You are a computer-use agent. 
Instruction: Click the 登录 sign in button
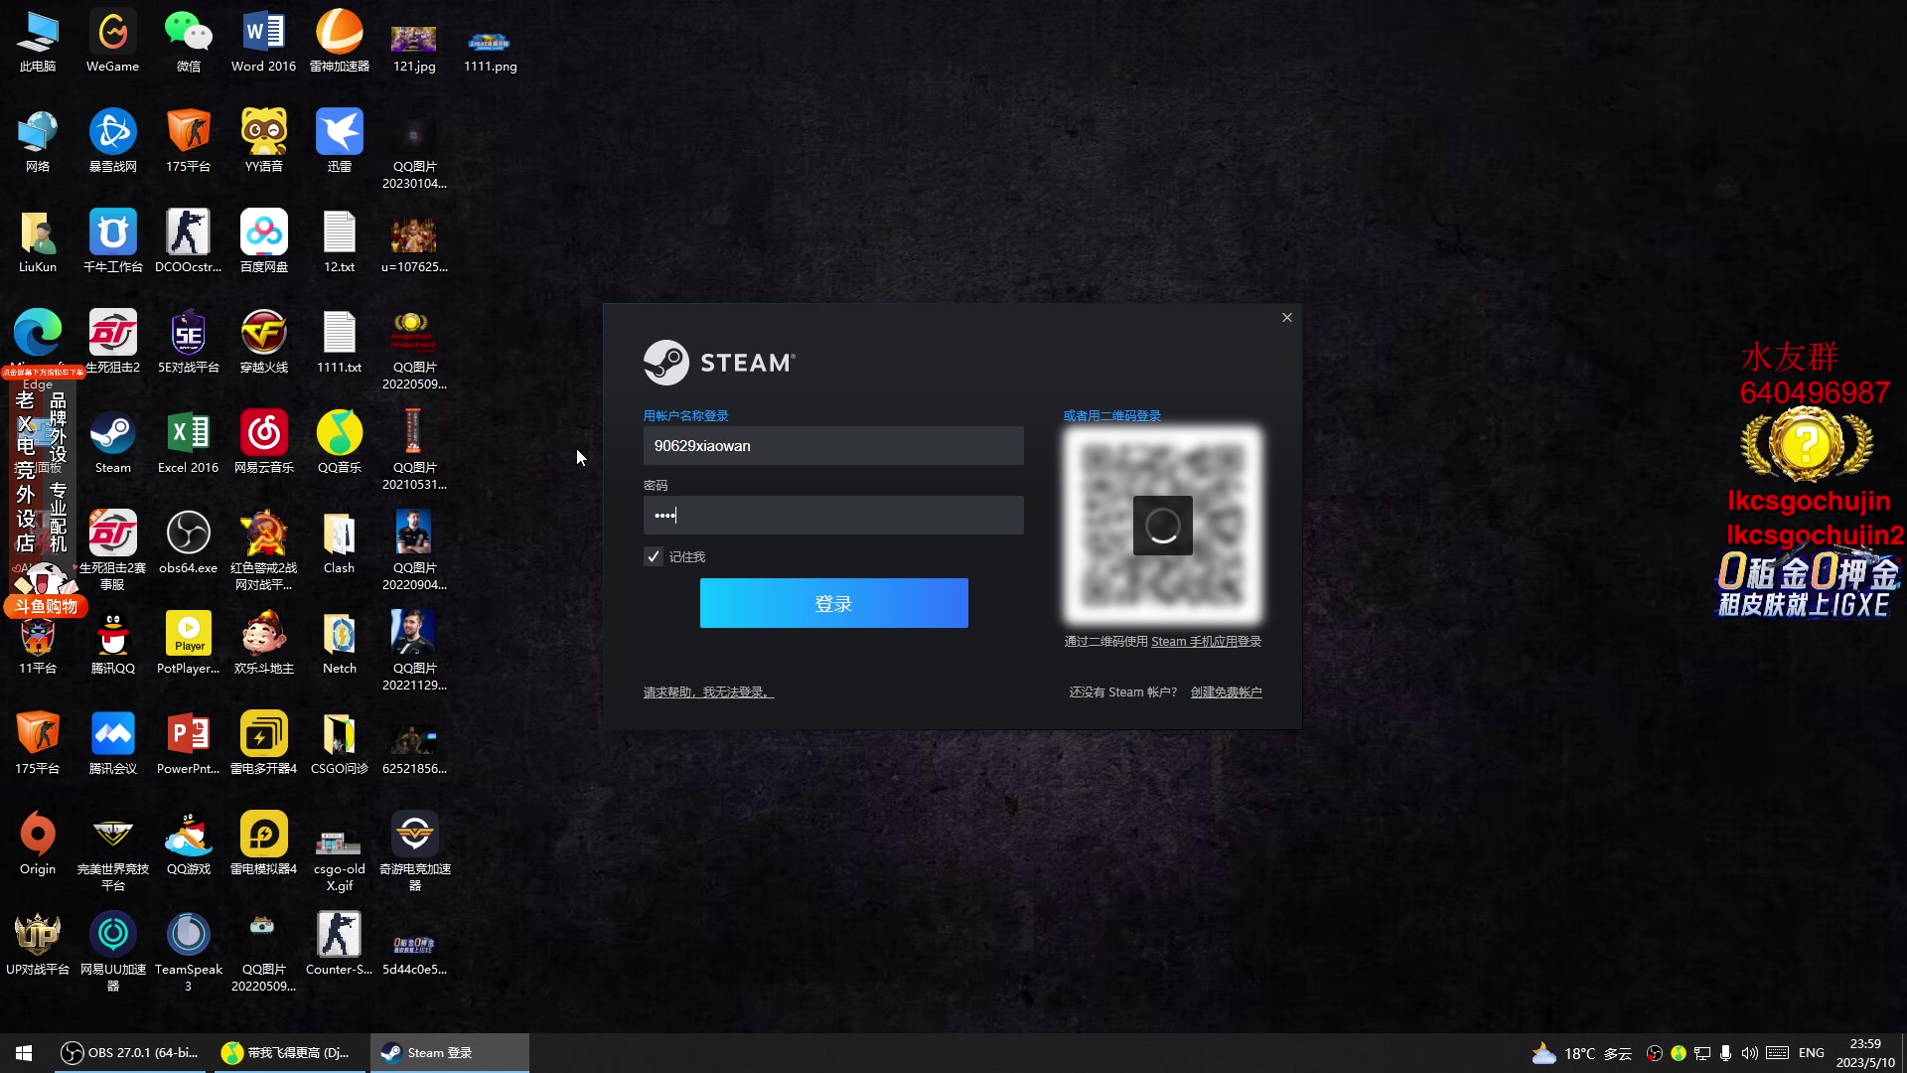833,603
